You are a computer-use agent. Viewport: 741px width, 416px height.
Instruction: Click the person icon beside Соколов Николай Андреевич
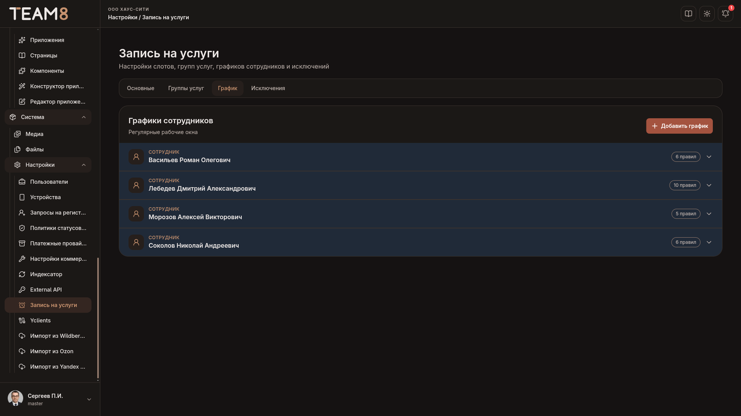pyautogui.click(x=136, y=242)
